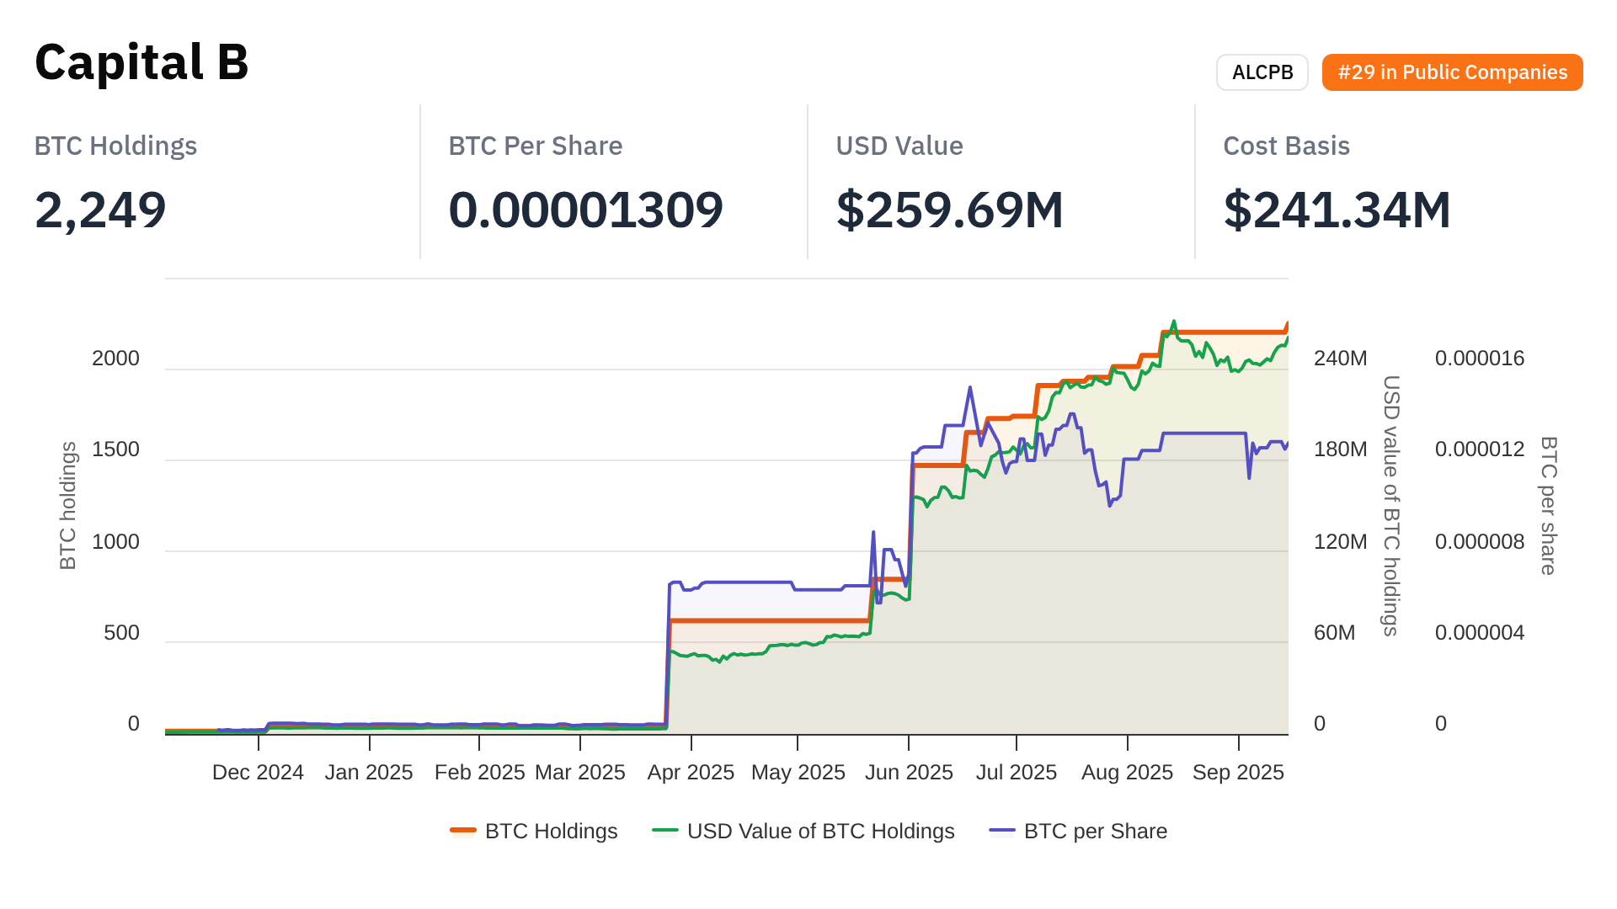Click the Cost Basis figure $241.34M
This screenshot has height=909, width=1617.
[1337, 210]
